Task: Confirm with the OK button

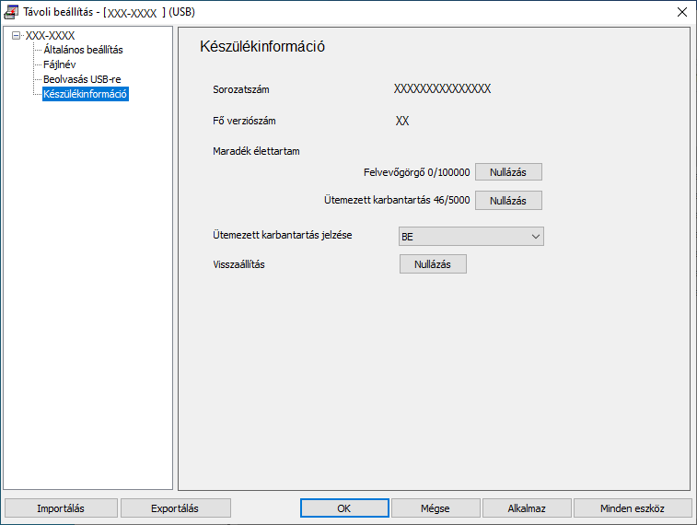Action: pos(343,508)
